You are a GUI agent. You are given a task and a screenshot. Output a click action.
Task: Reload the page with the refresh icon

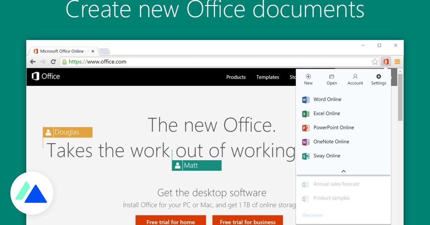point(53,61)
